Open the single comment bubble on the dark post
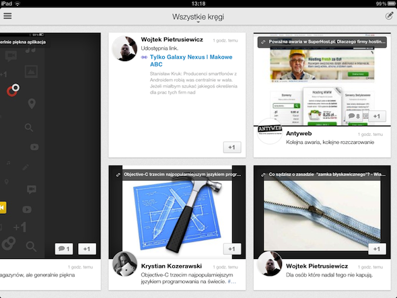 pos(64,249)
